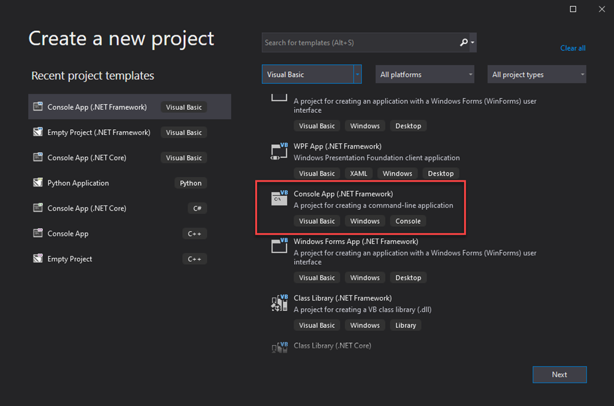Click the VB Console App template icon

(279, 199)
